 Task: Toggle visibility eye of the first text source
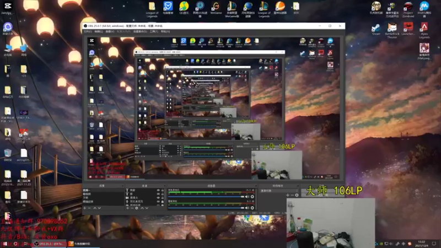click(158, 190)
